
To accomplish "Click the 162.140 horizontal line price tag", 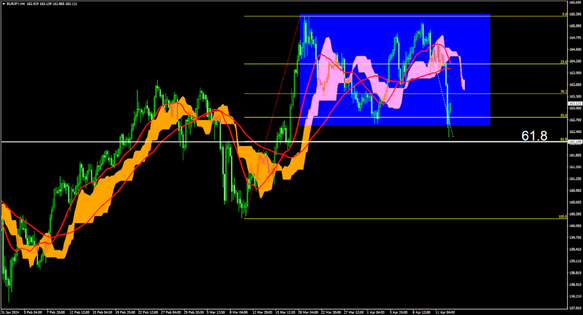I will pos(574,142).
